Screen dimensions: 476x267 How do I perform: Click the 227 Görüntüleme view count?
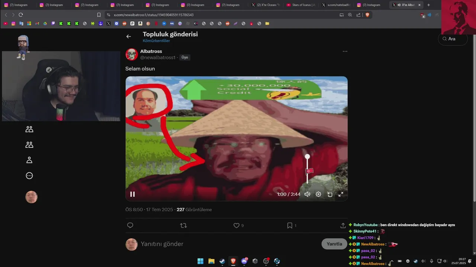194,210
